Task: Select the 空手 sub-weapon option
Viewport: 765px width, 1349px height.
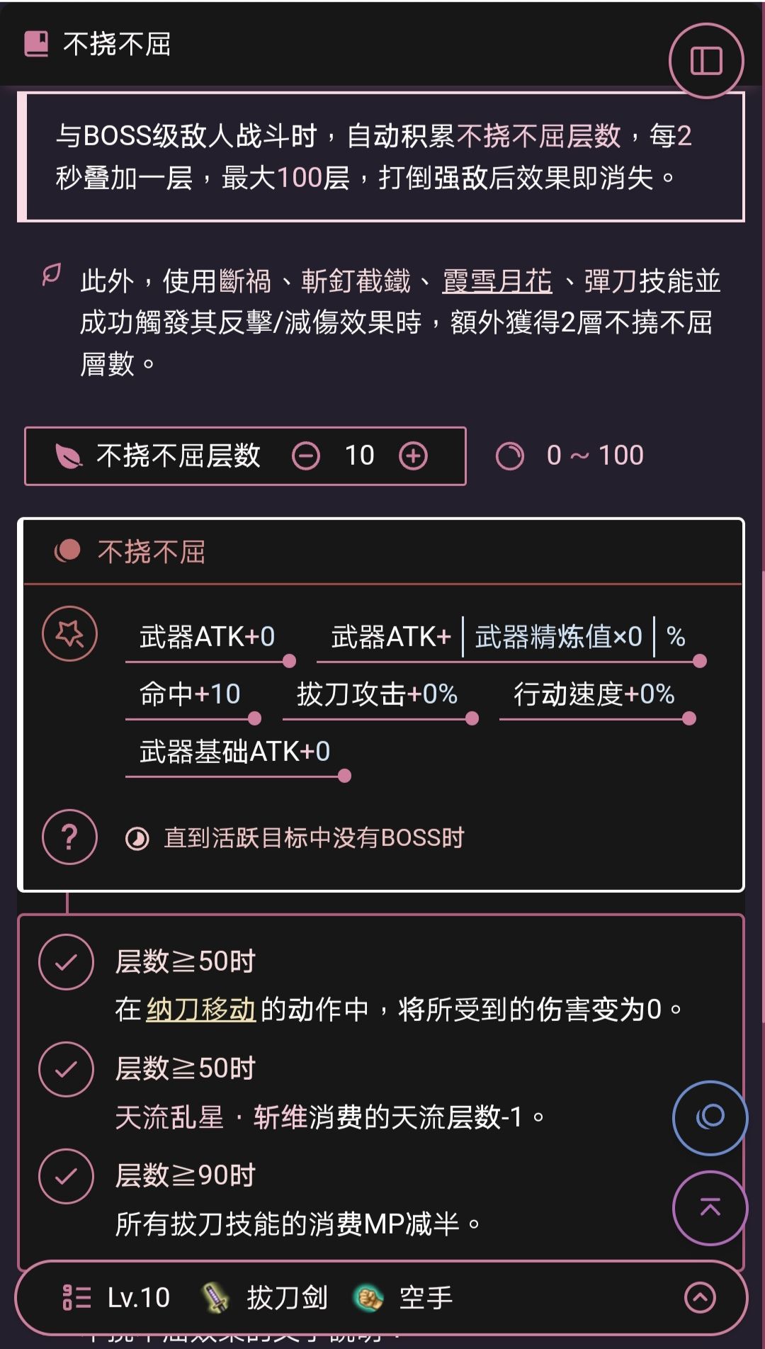Action: tap(404, 1298)
